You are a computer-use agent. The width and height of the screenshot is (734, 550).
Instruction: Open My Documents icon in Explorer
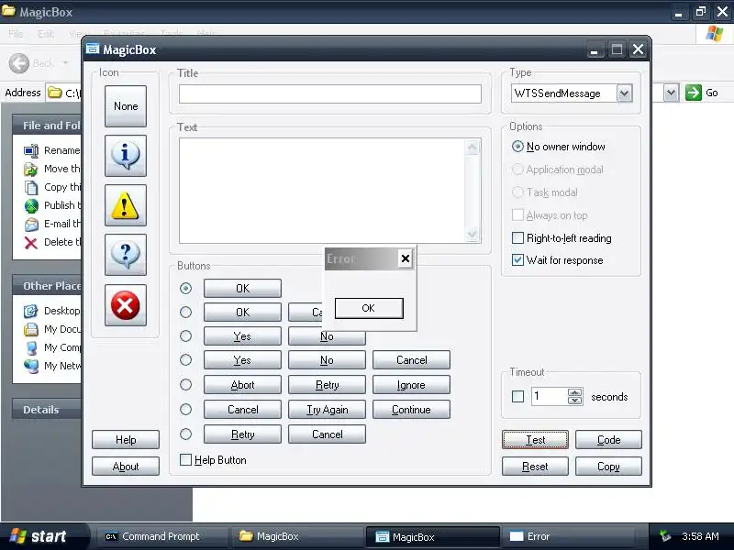click(x=31, y=329)
